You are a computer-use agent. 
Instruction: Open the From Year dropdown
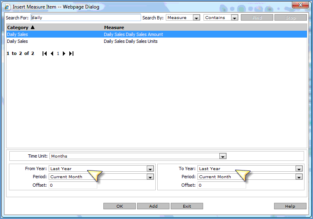click(150, 169)
